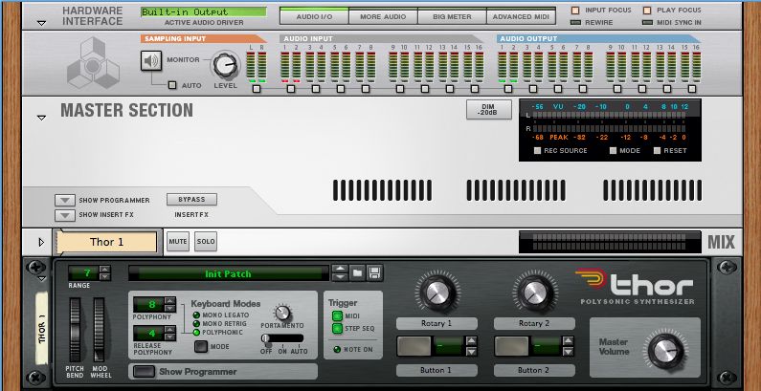Image resolution: width=761 pixels, height=391 pixels.
Task: Click the Rotary 1 label field
Action: [436, 323]
